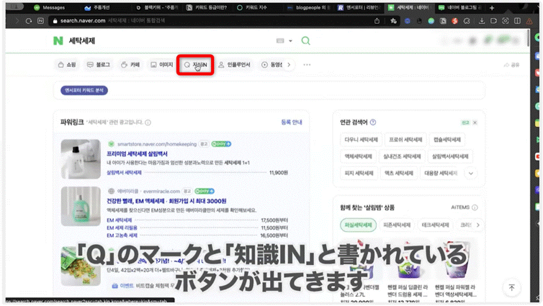Select the 퍼실세탁세제 product filter chip
Viewport: 543px width, 306px height.
(x=357, y=226)
